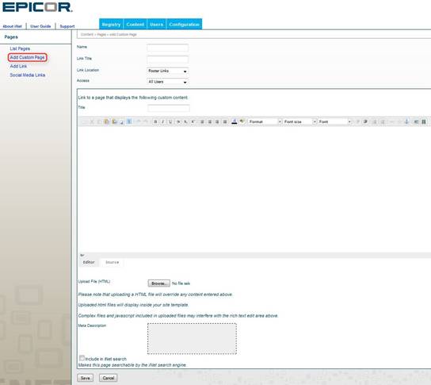Click the text color icon
Screen dimensions: 431x385
235,121
